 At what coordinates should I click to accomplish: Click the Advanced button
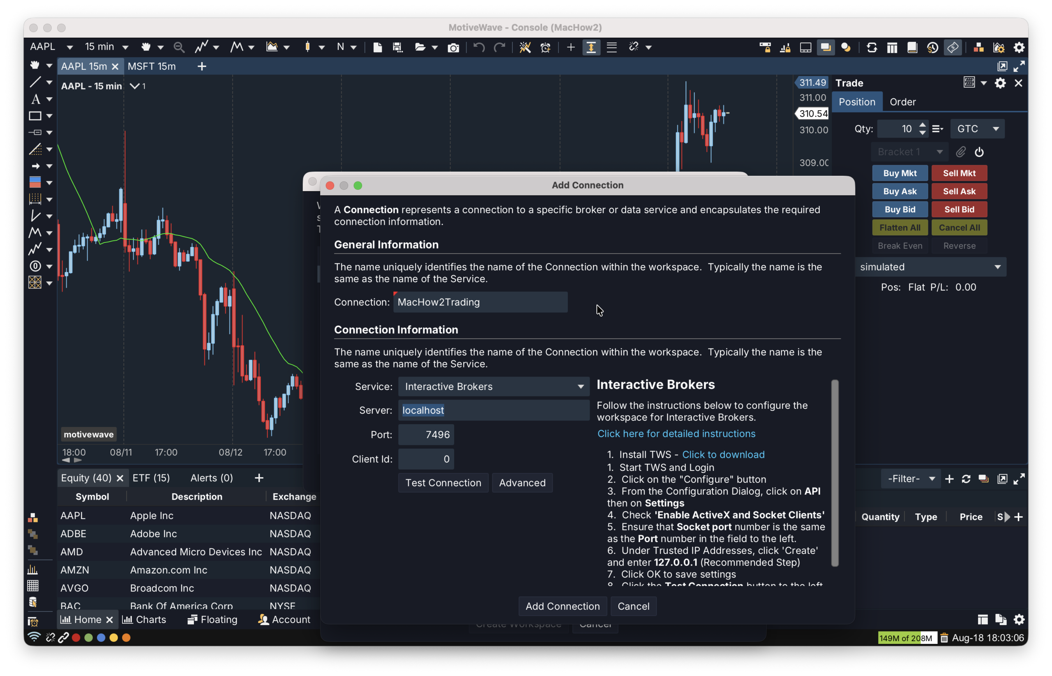(x=522, y=482)
